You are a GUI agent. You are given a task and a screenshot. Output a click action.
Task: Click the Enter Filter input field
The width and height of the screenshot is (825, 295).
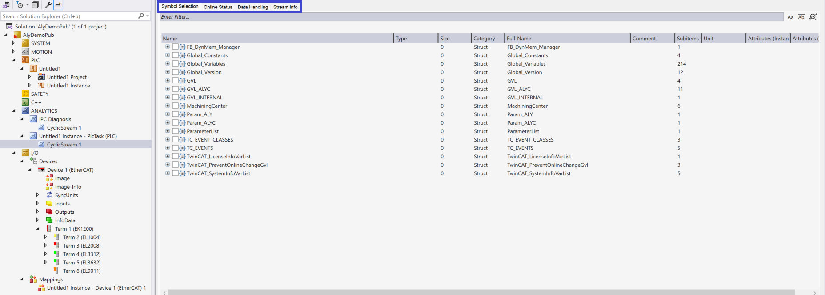[x=471, y=17]
